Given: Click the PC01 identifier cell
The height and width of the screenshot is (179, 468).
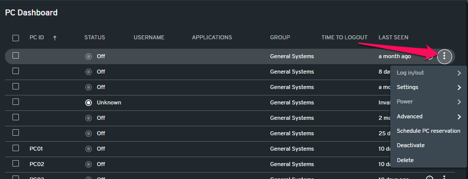Looking at the screenshot, I should [x=36, y=149].
